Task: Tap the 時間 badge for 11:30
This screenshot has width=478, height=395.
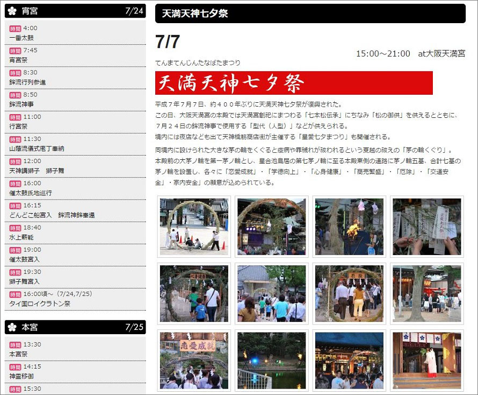Action: pos(15,139)
